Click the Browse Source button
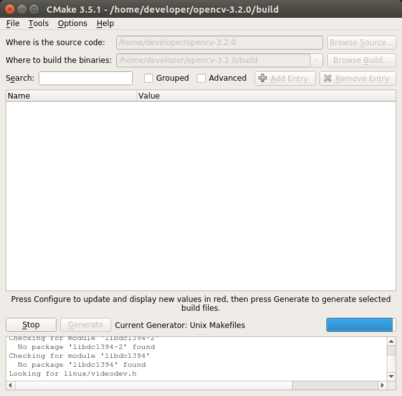The image size is (402, 396). pos(361,43)
